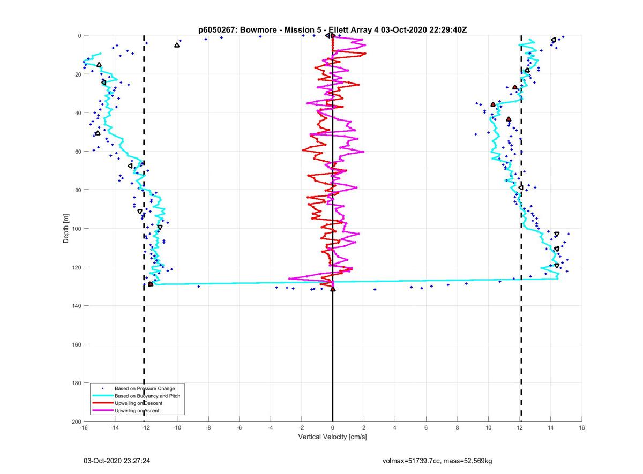643x474 pixels.
Task: Click the red line sample in the legend
Action: pyautogui.click(x=102, y=403)
